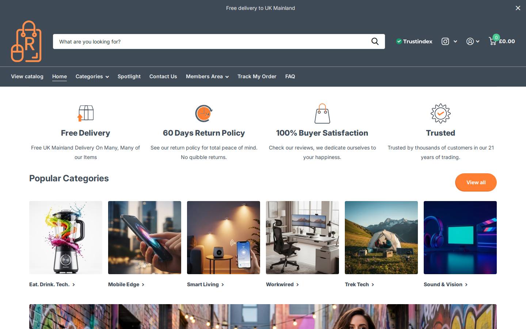Open Track My Order

(x=257, y=76)
